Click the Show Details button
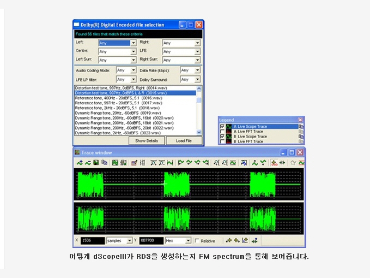370x278 pixels. click(147, 141)
